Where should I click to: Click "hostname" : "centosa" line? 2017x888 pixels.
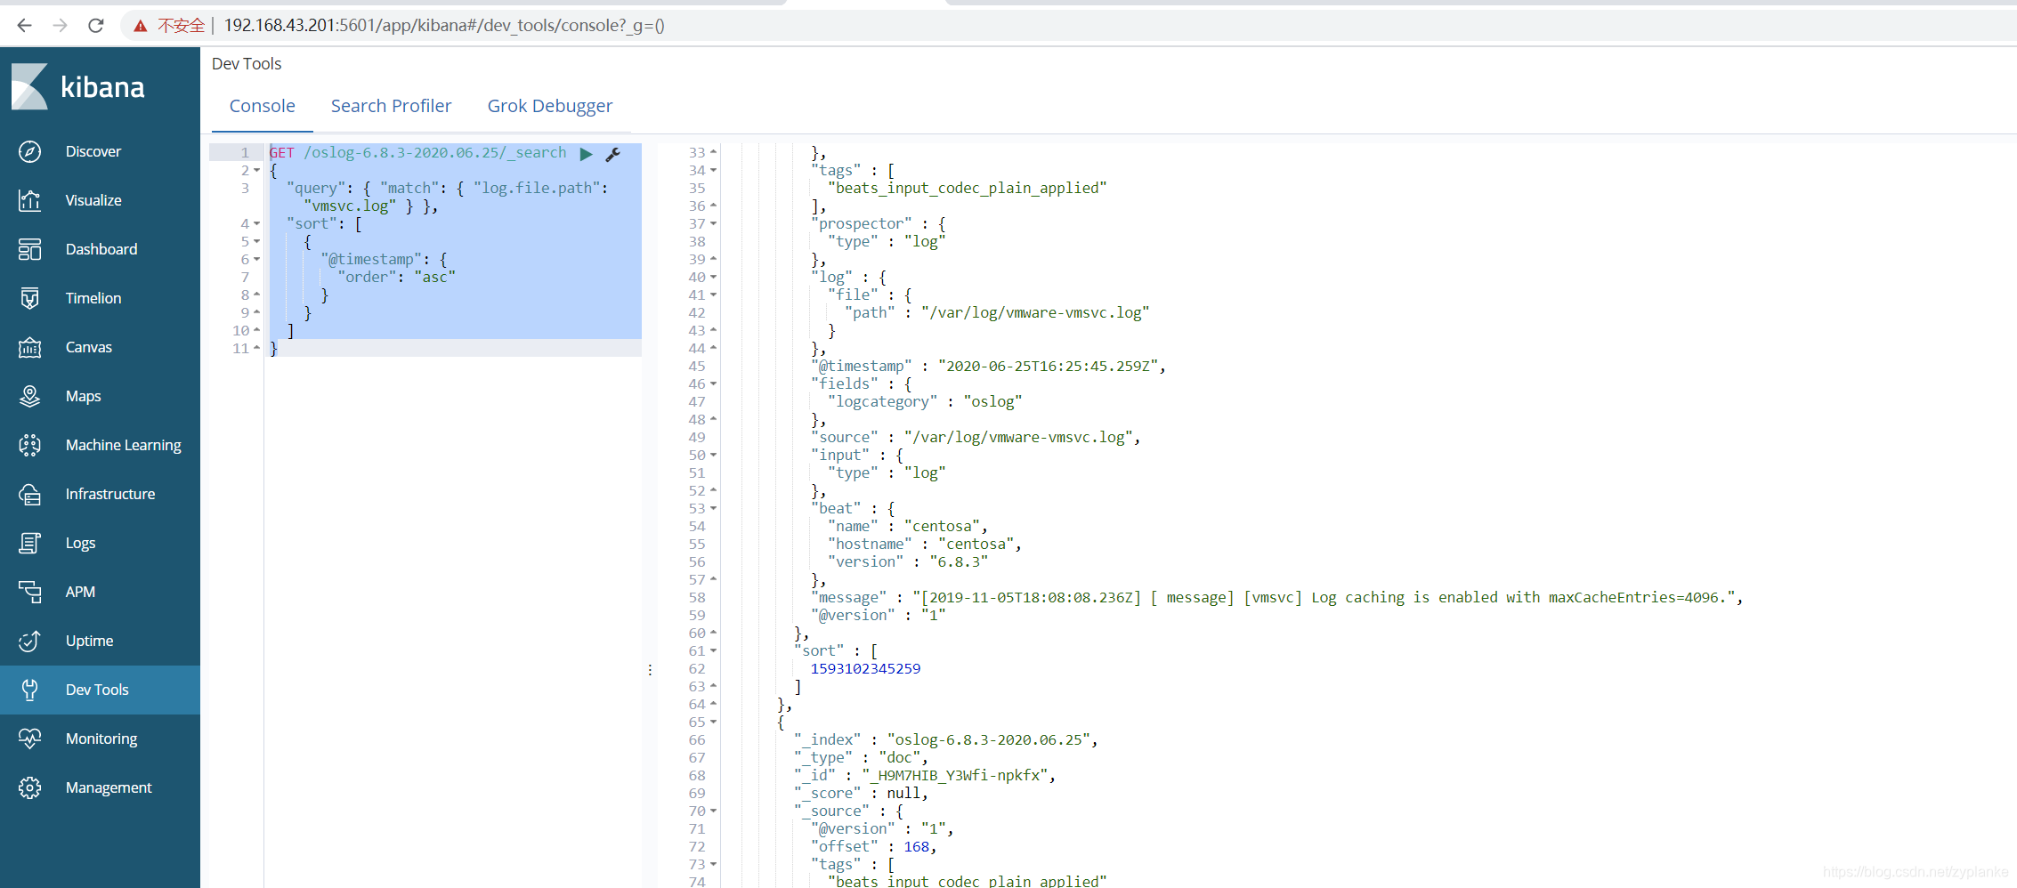click(924, 544)
